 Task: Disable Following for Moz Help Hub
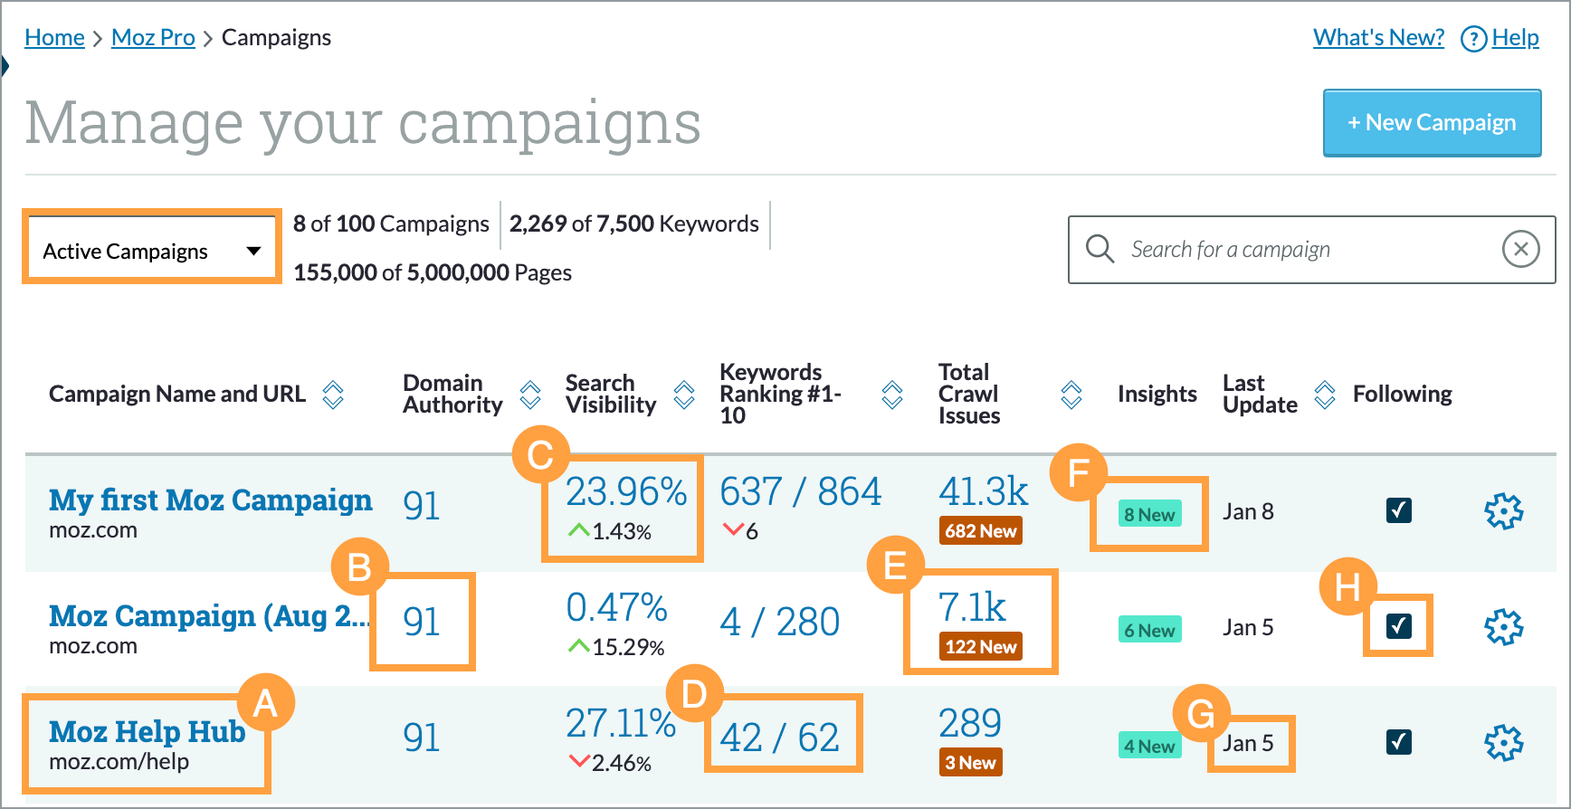pyautogui.click(x=1398, y=742)
